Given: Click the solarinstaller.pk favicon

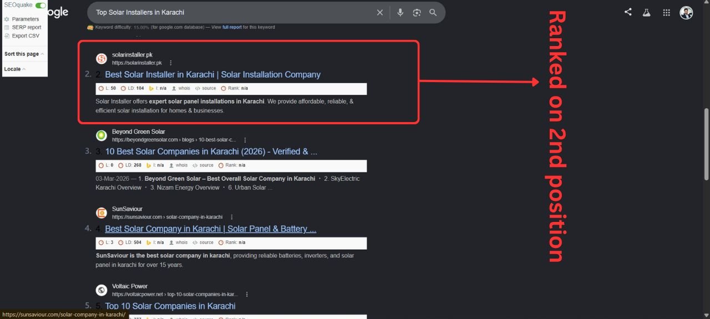Looking at the screenshot, I should pyautogui.click(x=102, y=59).
